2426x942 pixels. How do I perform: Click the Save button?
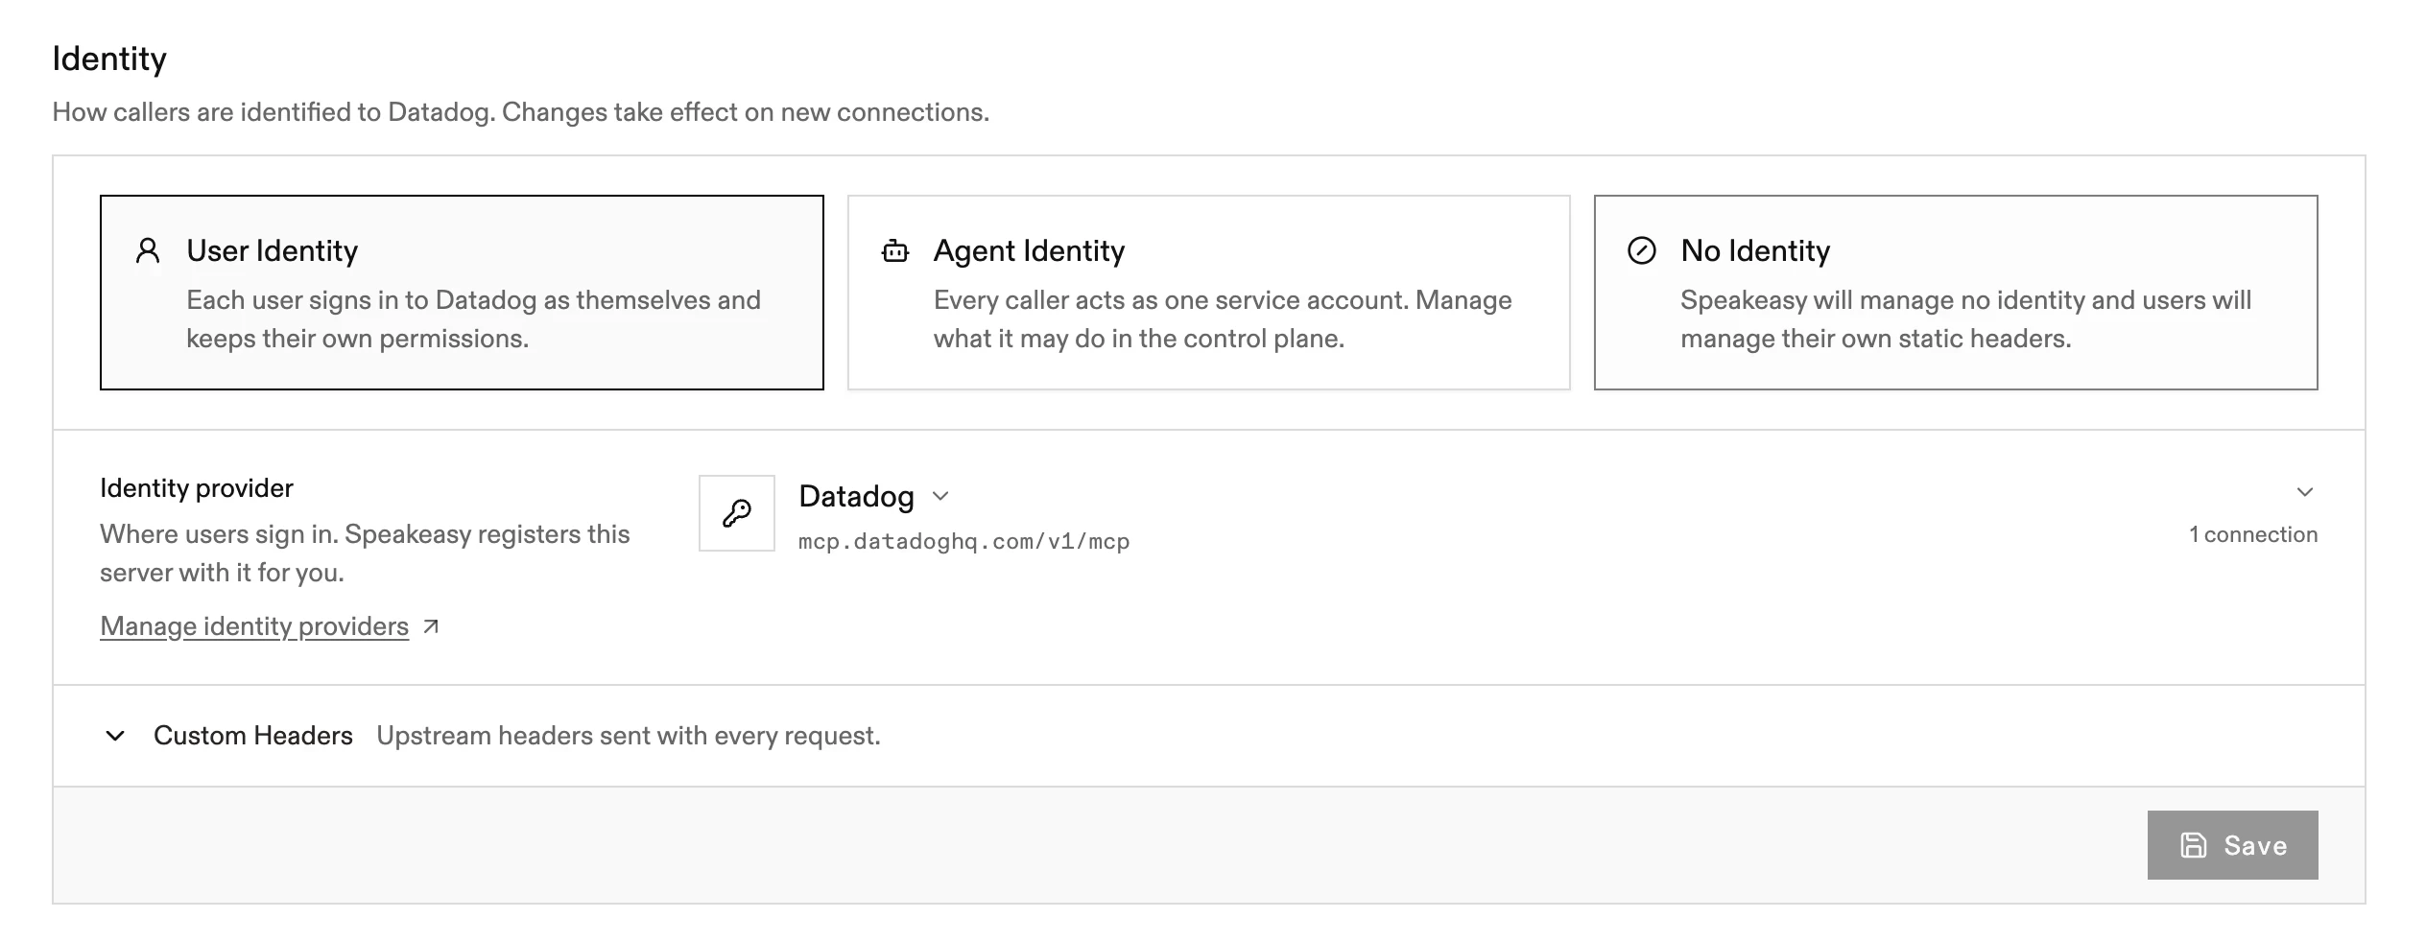tap(2232, 845)
